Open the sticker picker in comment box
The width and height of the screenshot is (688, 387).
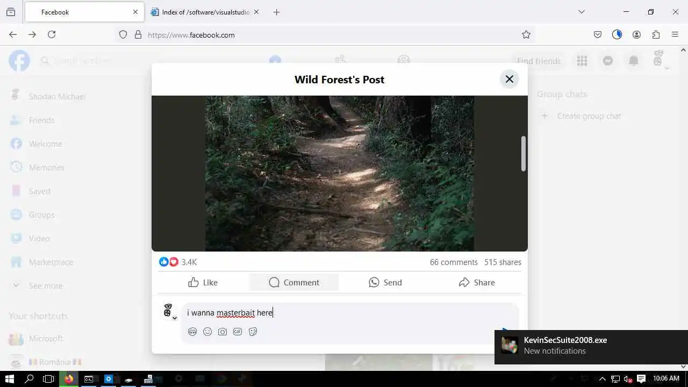pyautogui.click(x=253, y=332)
